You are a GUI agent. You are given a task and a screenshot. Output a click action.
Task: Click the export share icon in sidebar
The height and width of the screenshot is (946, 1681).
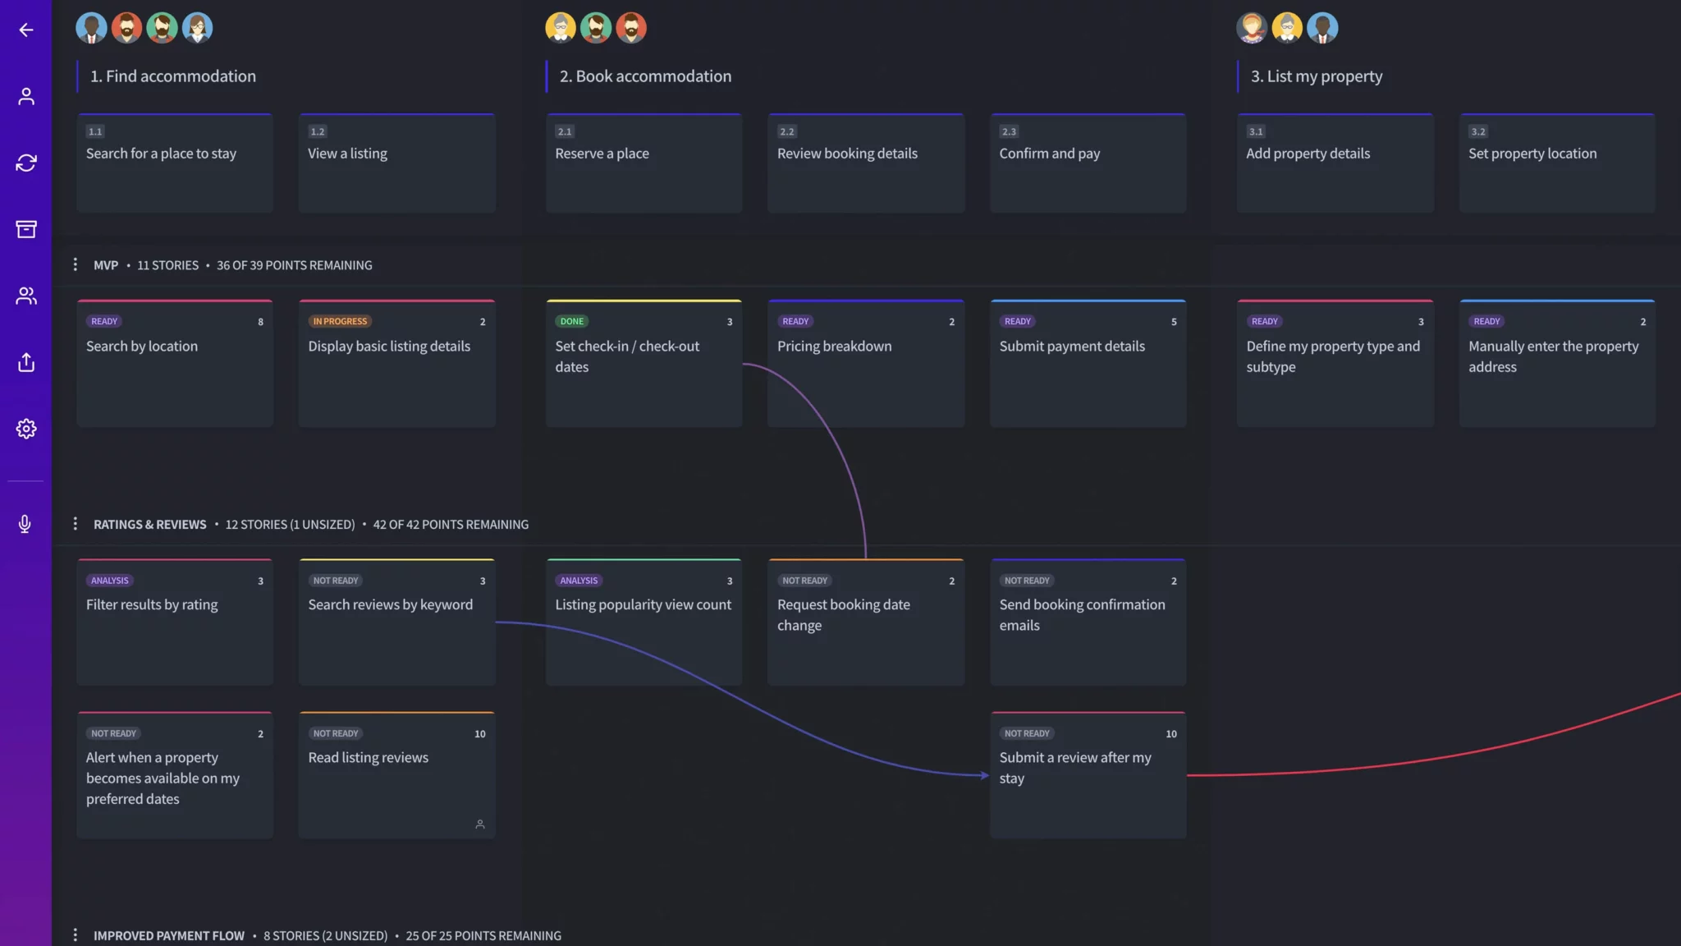(x=26, y=362)
